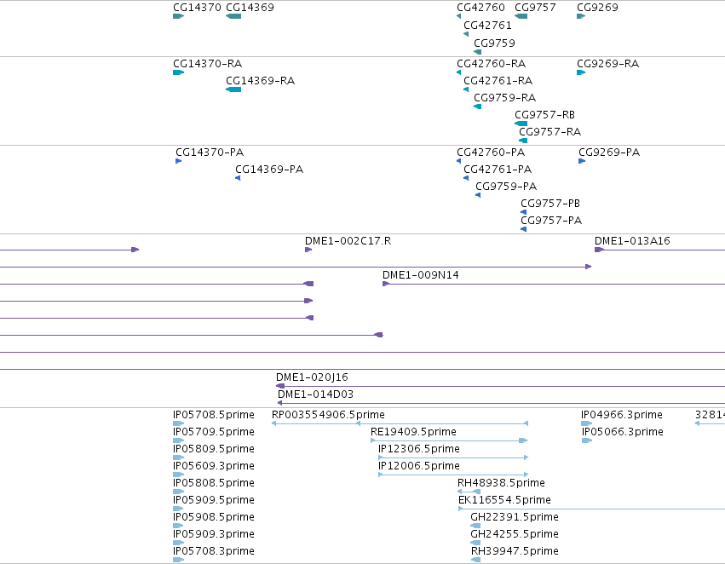Select the CG14369 gene feature label
Image resolution: width=725 pixels, height=564 pixels.
[x=250, y=8]
